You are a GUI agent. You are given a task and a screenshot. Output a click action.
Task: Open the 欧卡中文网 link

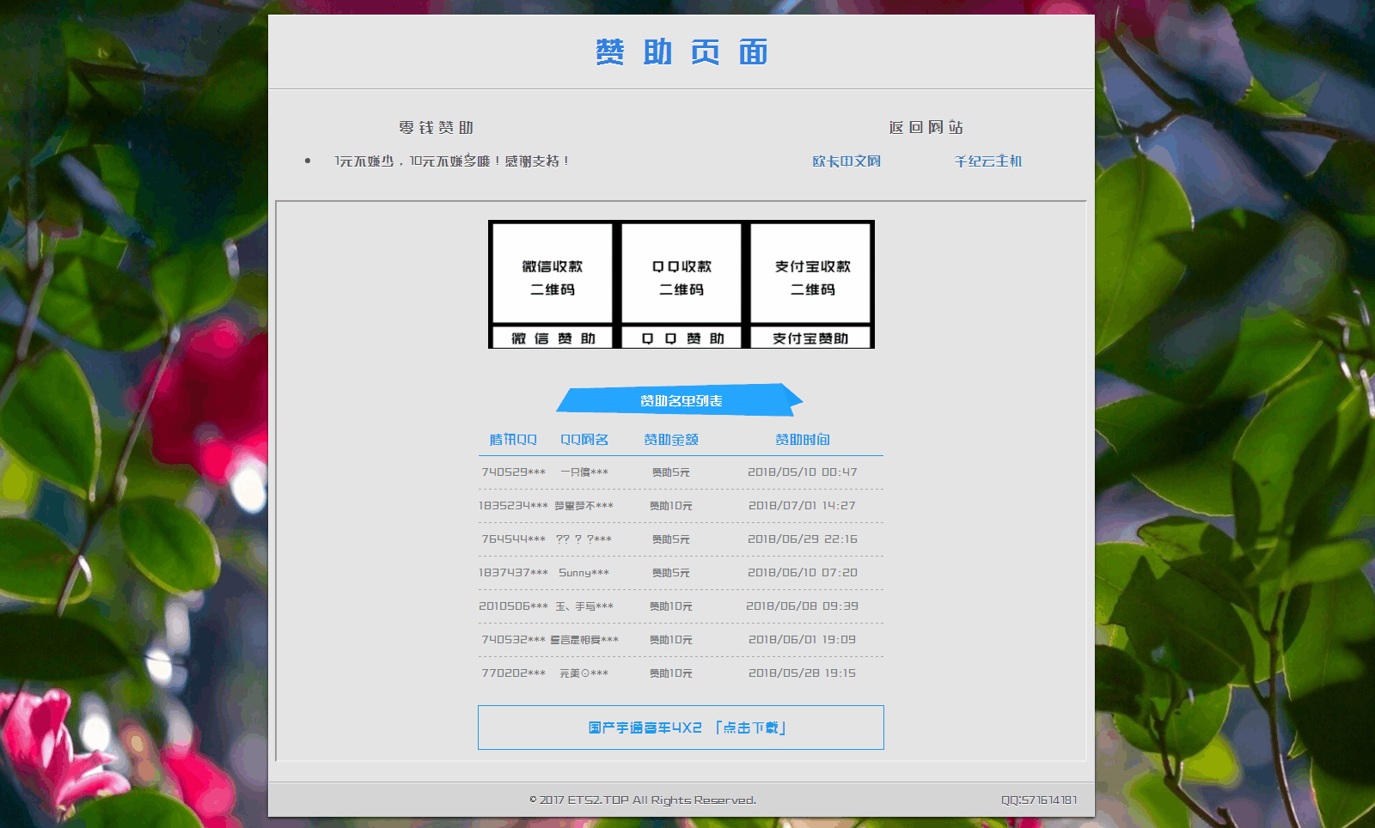click(x=846, y=161)
